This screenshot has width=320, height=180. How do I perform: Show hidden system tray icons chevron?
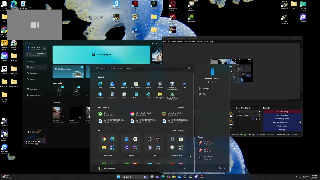296,177
